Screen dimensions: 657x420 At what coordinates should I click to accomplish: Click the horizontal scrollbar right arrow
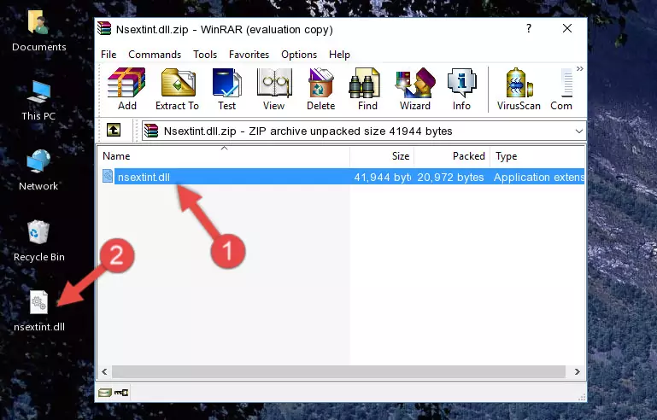coord(577,371)
